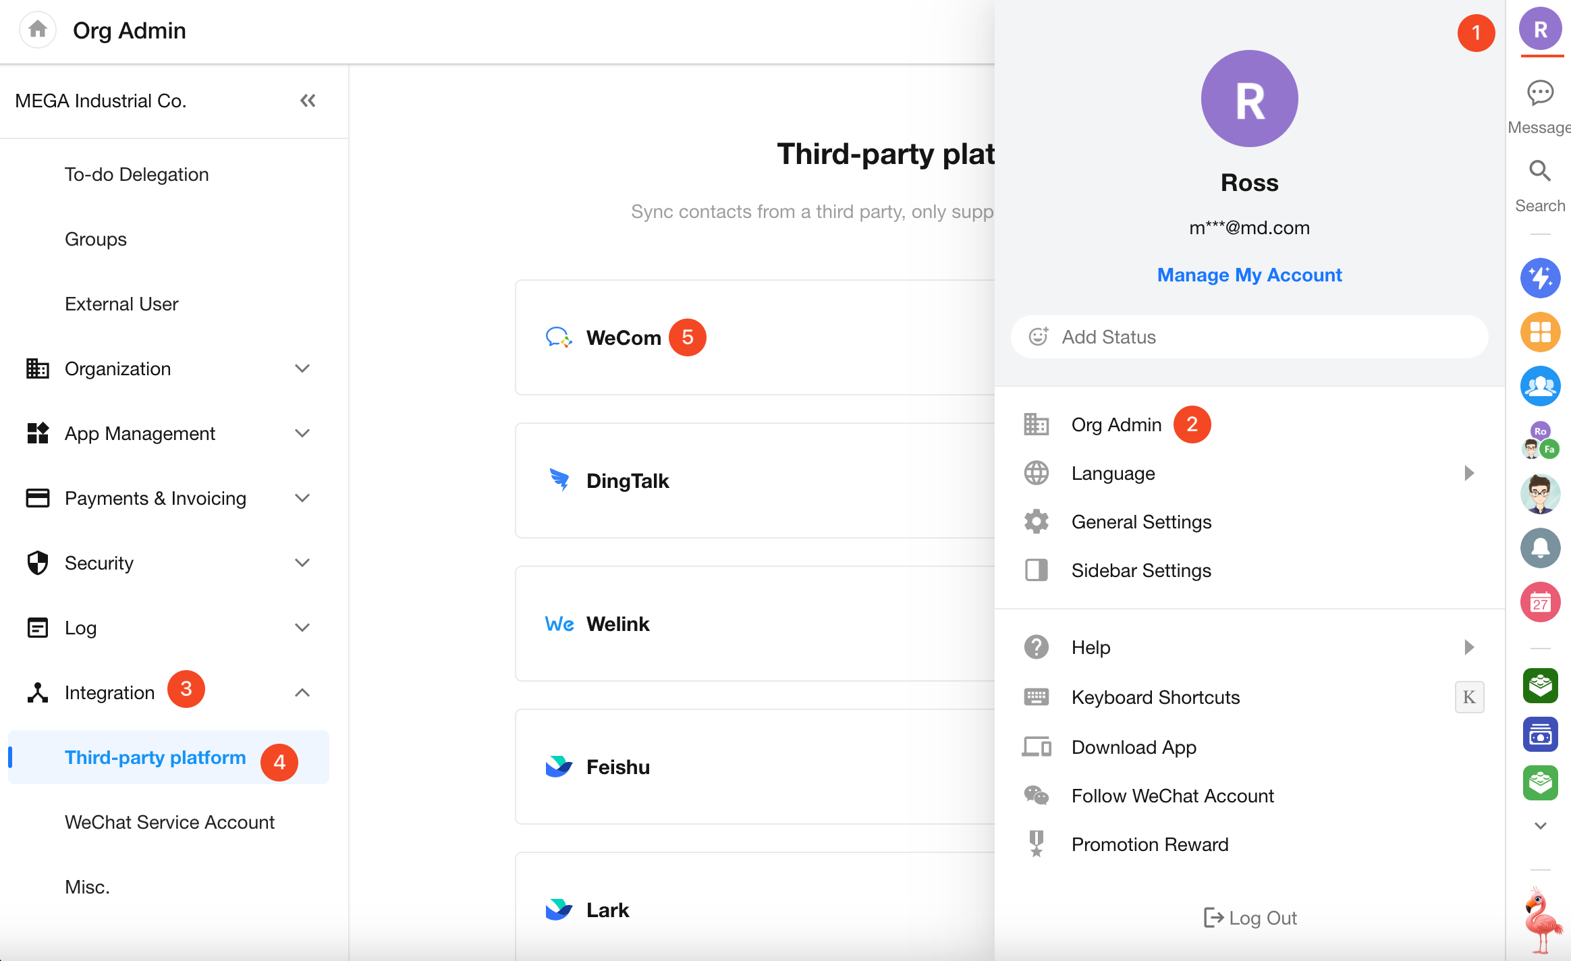Viewport: 1571px width, 961px height.
Task: Collapse the Integration section
Action: click(x=302, y=692)
